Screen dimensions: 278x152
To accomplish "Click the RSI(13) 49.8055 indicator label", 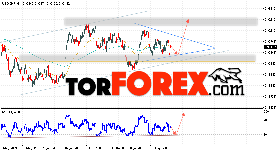I will (x=14, y=112).
